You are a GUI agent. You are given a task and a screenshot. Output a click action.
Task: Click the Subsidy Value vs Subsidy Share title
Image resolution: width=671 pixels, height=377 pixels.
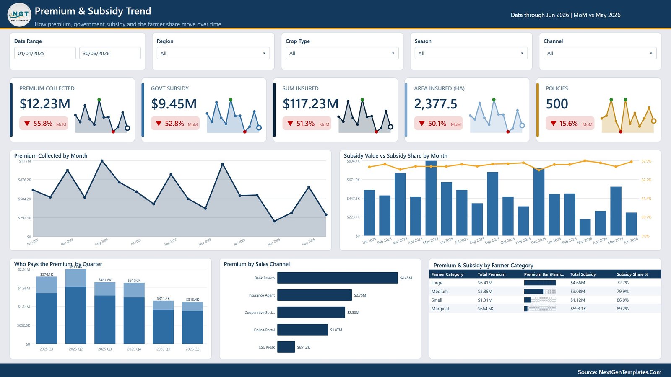point(395,156)
